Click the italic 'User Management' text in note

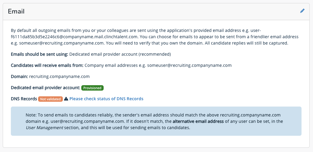pos(44,128)
